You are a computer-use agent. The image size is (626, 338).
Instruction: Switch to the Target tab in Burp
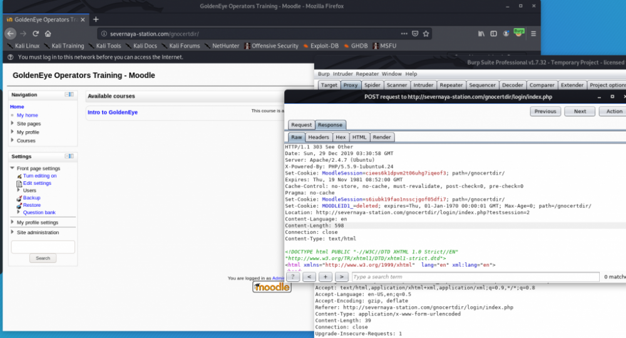[329, 85]
